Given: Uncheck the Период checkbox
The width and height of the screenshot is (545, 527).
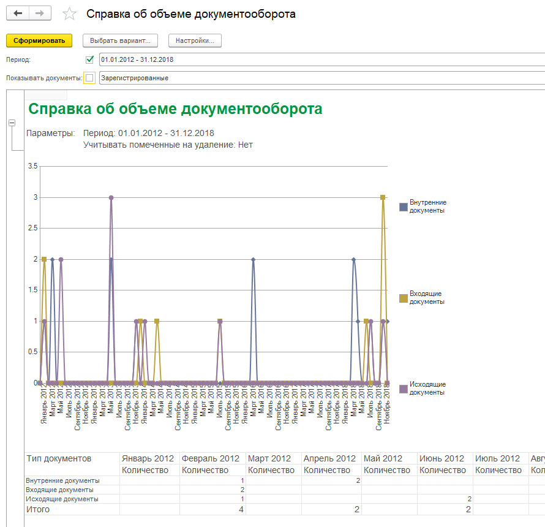Looking at the screenshot, I should pyautogui.click(x=90, y=59).
